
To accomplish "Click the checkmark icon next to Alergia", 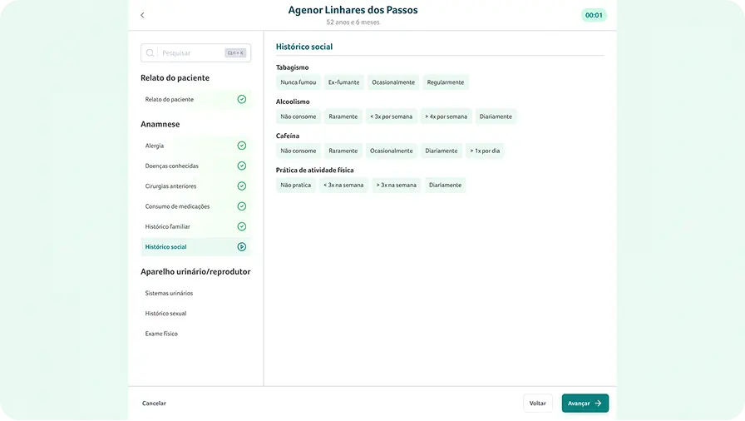I will click(x=242, y=146).
